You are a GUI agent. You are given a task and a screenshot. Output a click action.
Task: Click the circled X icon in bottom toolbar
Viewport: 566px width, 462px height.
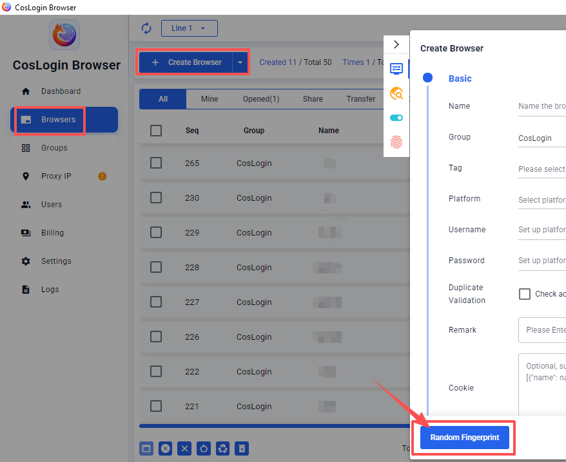pos(165,448)
